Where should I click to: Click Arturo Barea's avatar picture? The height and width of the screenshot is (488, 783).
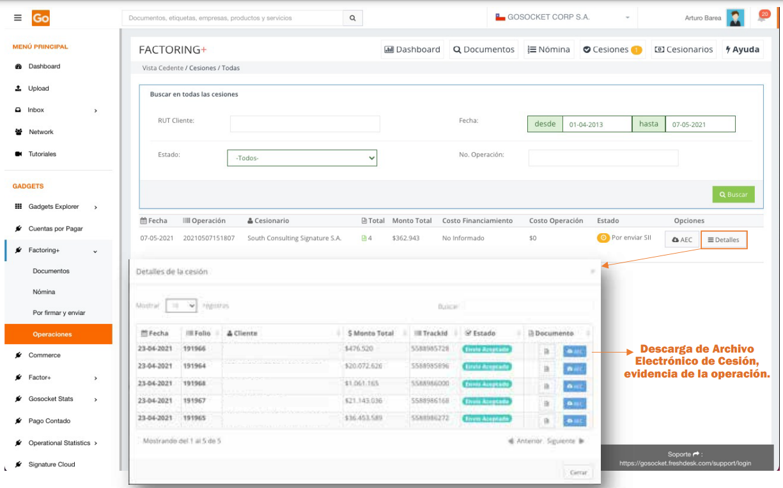click(736, 18)
